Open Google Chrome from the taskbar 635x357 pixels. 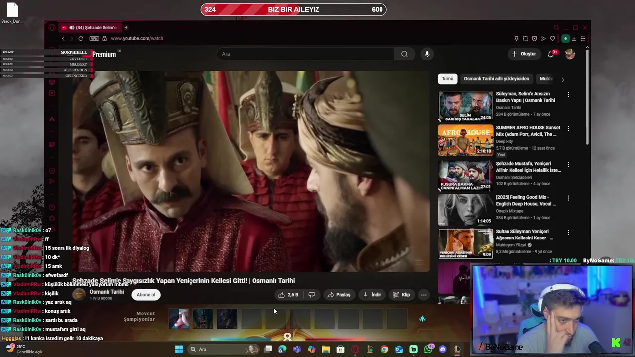click(x=384, y=349)
